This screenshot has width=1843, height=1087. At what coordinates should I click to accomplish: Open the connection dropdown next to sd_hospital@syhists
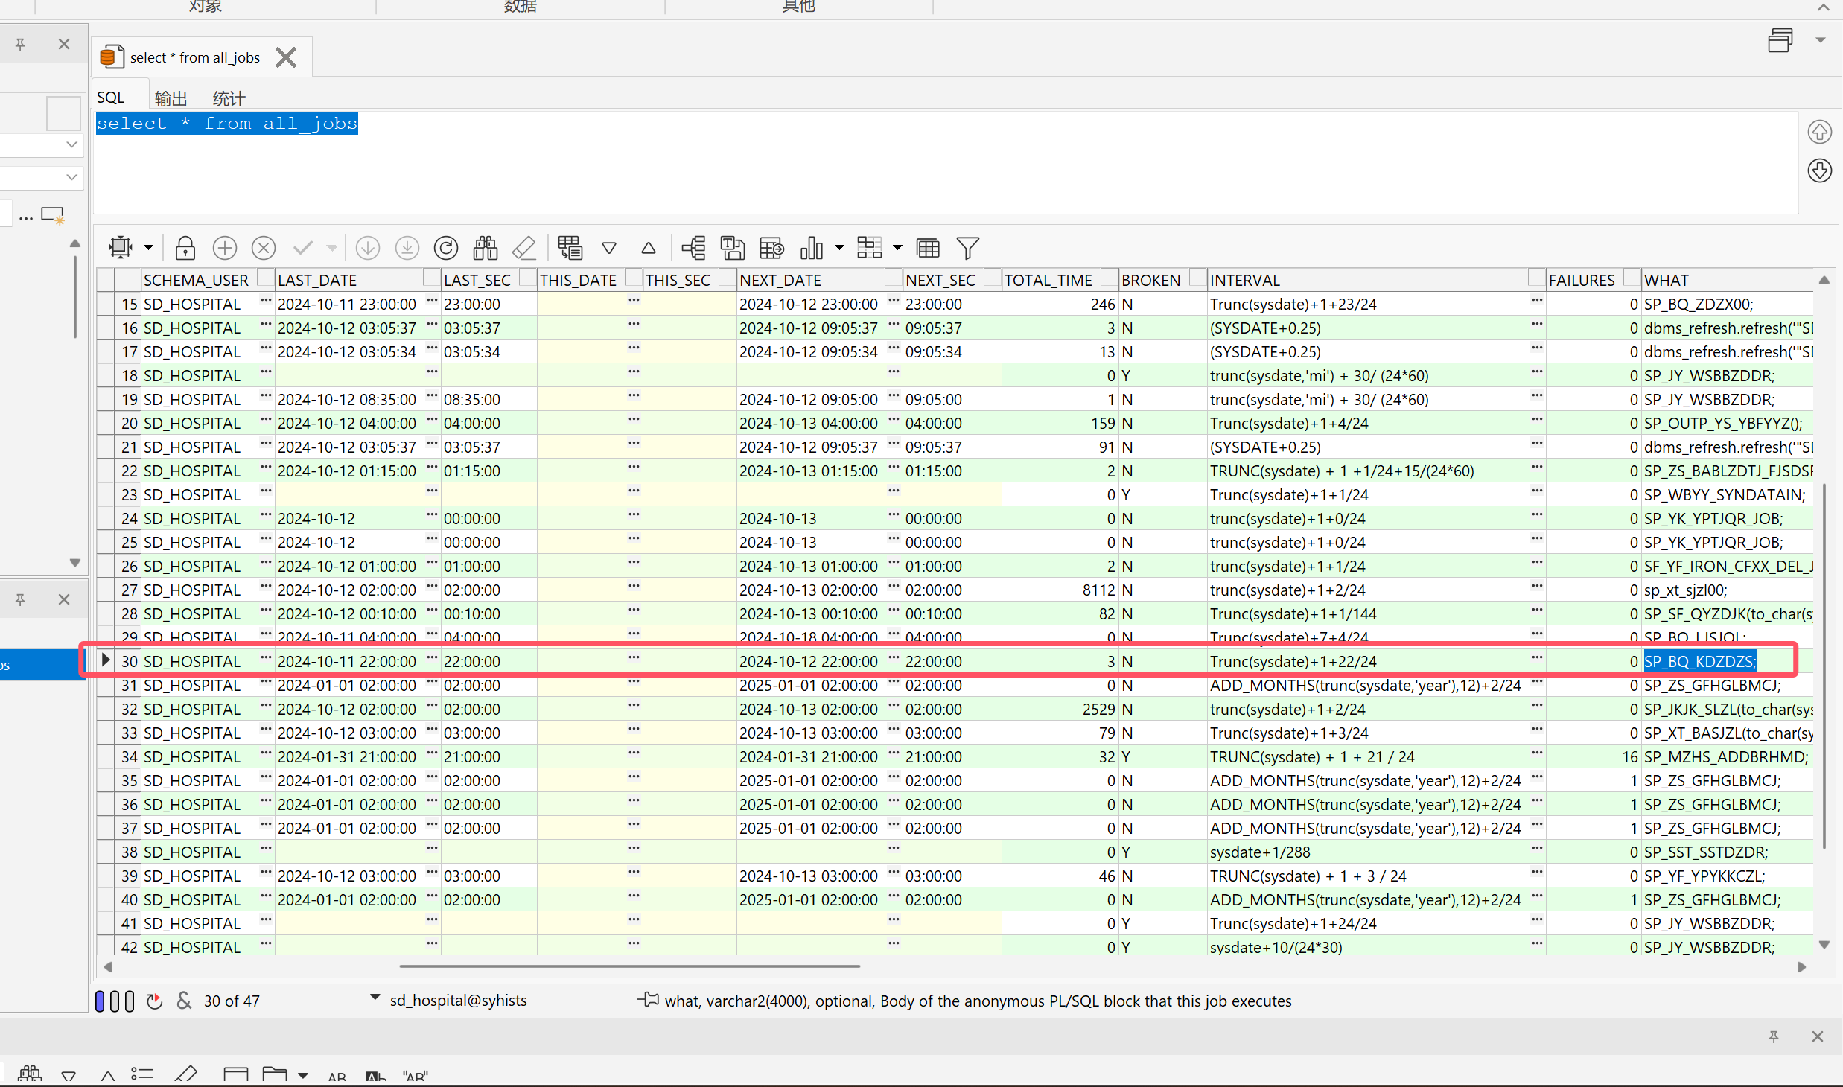click(375, 998)
